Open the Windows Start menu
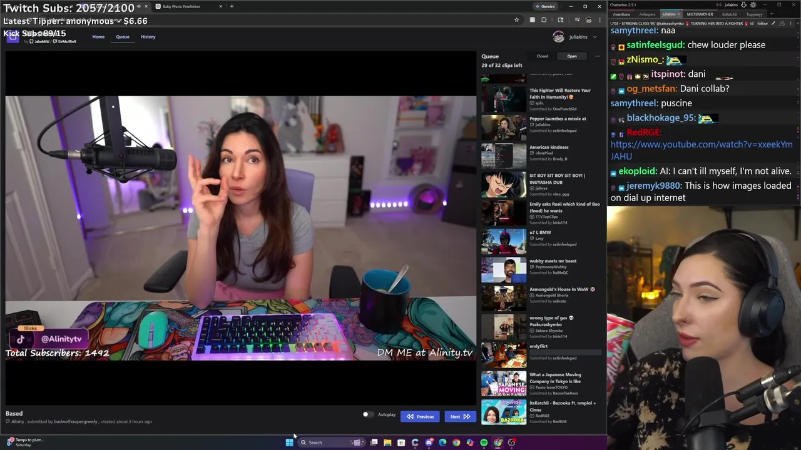The width and height of the screenshot is (801, 450). [x=289, y=442]
